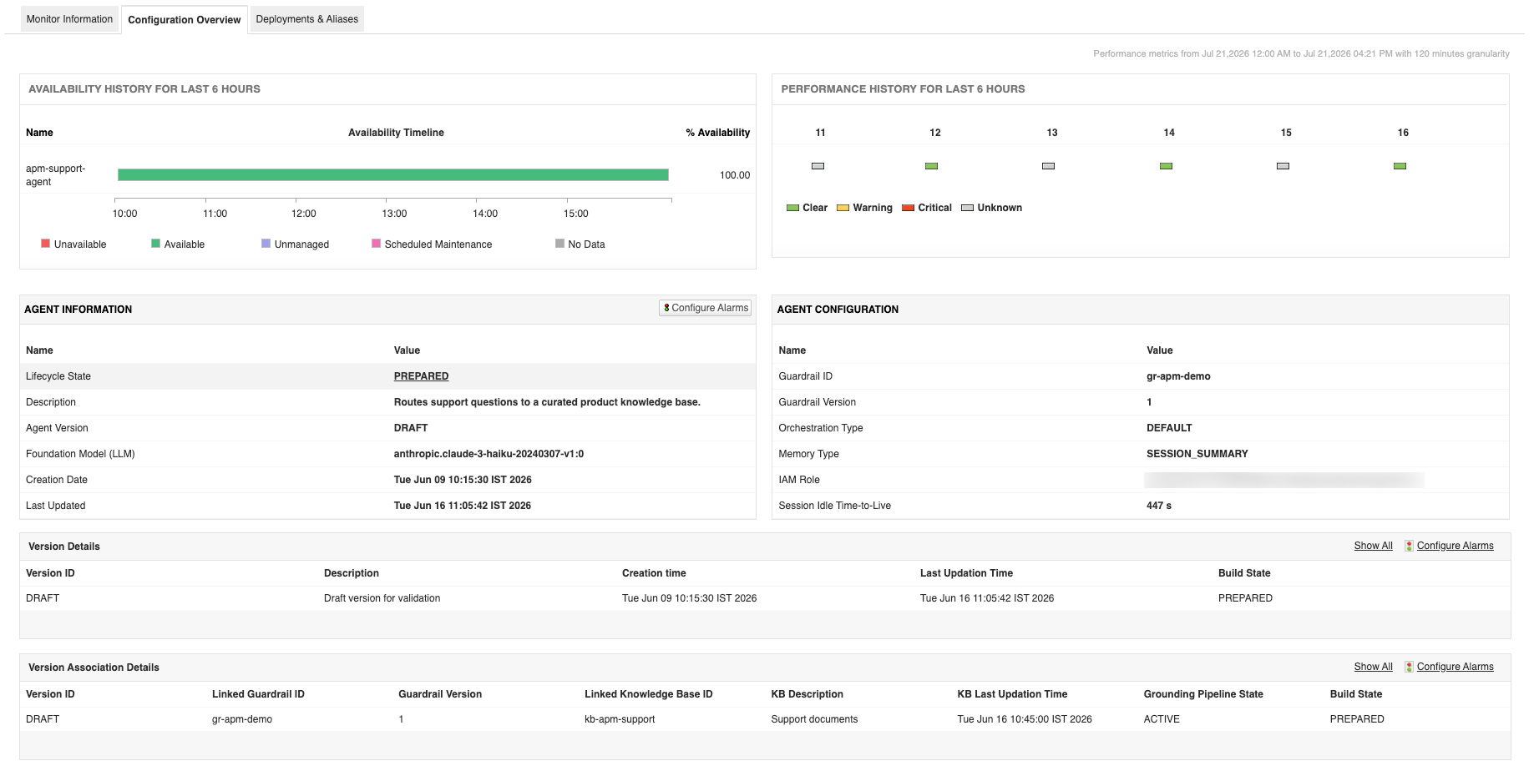The width and height of the screenshot is (1534, 771).
Task: Click kb-apm-support knowledge base ID cell
Action: coord(620,719)
